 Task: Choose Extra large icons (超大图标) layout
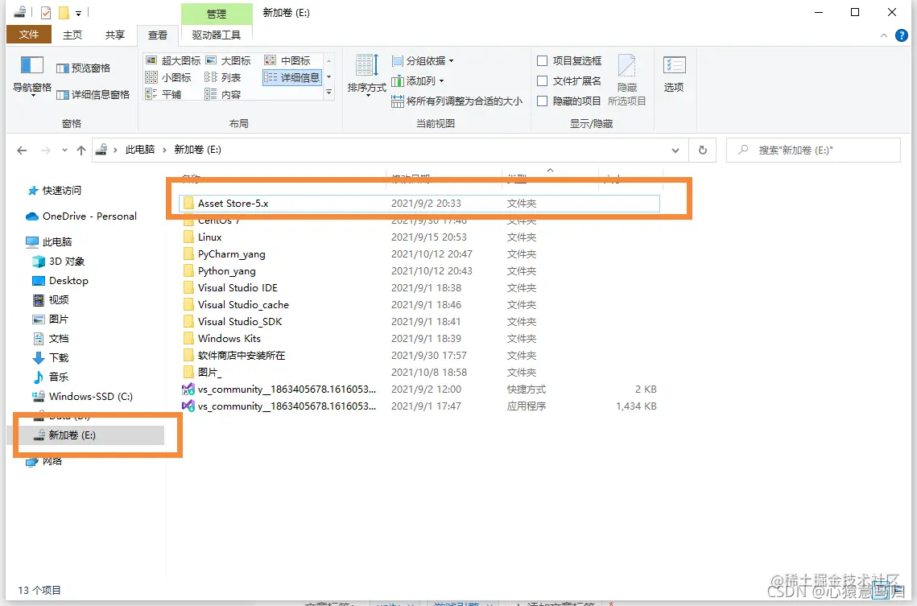point(173,61)
